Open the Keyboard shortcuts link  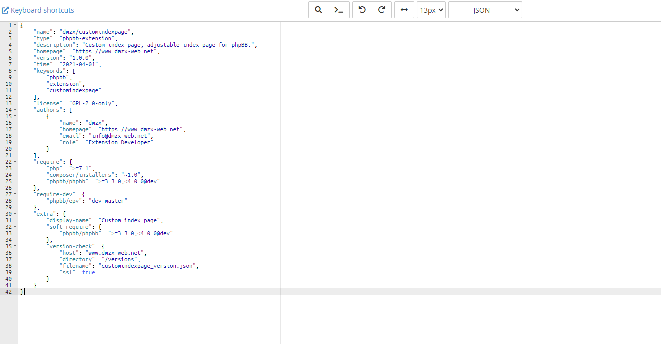click(38, 10)
